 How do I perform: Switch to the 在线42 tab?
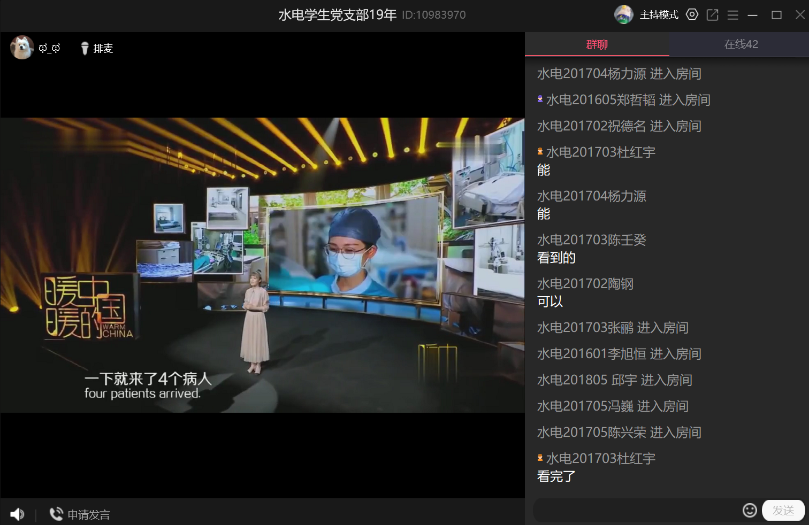click(x=741, y=44)
